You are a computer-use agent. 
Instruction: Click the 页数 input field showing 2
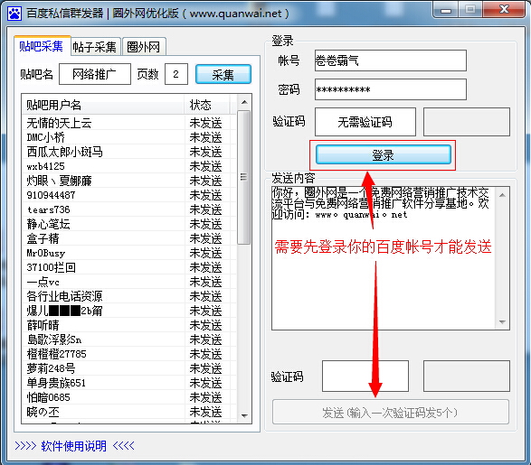pyautogui.click(x=176, y=74)
